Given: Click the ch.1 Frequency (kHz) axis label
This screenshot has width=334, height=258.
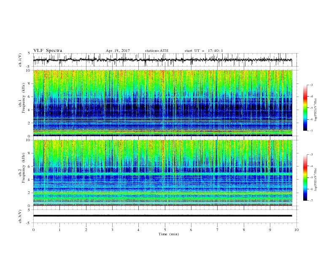Looking at the screenshot, I should coord(22,98).
